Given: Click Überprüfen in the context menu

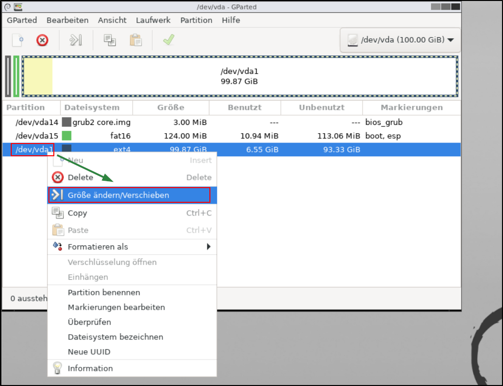Looking at the screenshot, I should pos(90,322).
